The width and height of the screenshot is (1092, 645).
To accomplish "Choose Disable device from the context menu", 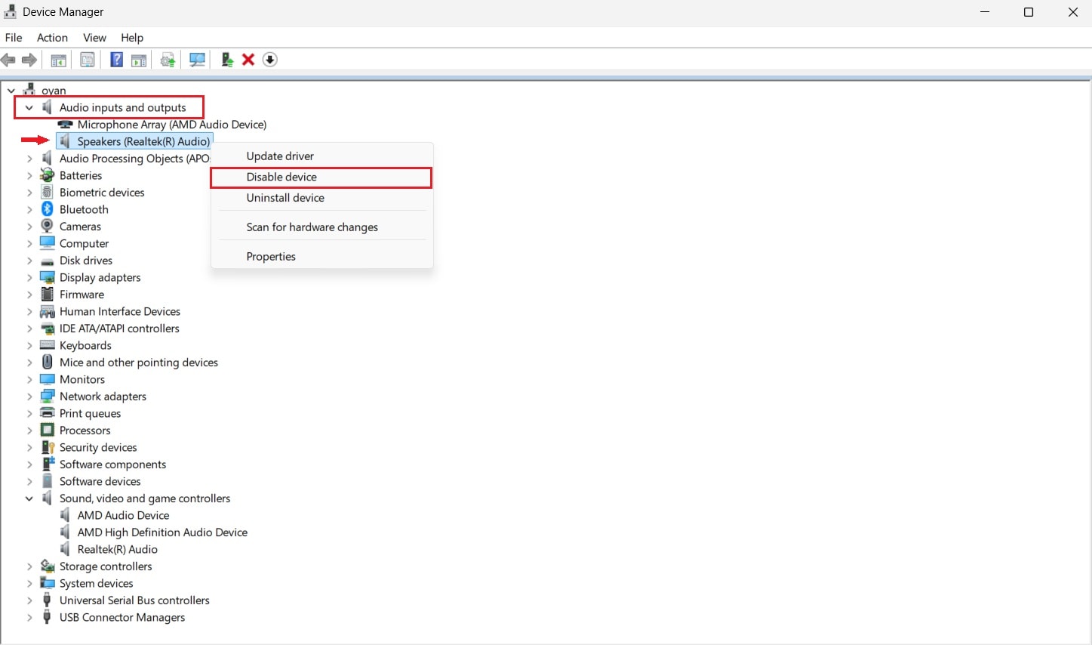I will tap(322, 177).
